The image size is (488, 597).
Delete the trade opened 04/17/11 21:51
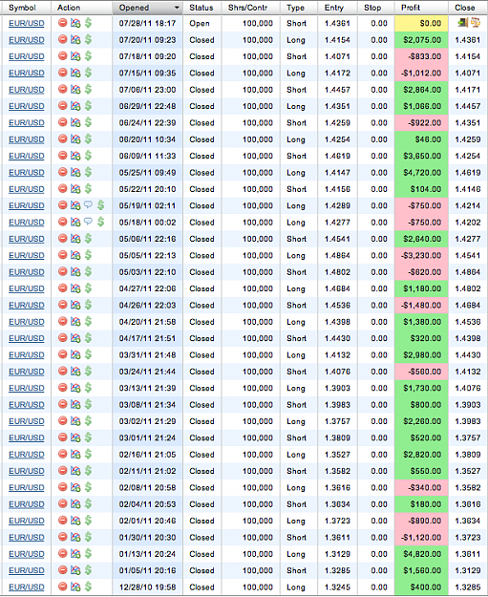pos(63,338)
